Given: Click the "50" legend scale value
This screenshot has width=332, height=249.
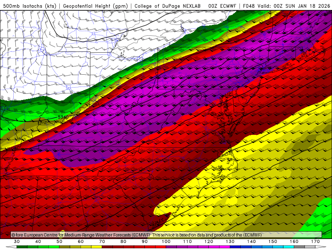Looking at the screenshot, I should (x=59, y=242).
